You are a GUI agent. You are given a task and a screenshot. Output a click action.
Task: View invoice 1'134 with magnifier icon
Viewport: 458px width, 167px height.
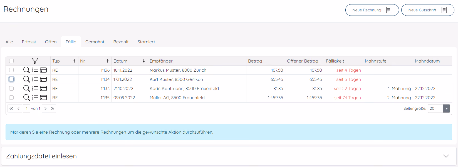click(26, 79)
